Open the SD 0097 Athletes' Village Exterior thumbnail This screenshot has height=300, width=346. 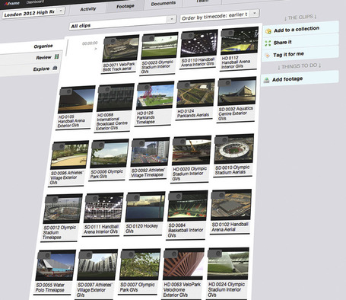pyautogui.click(x=97, y=265)
